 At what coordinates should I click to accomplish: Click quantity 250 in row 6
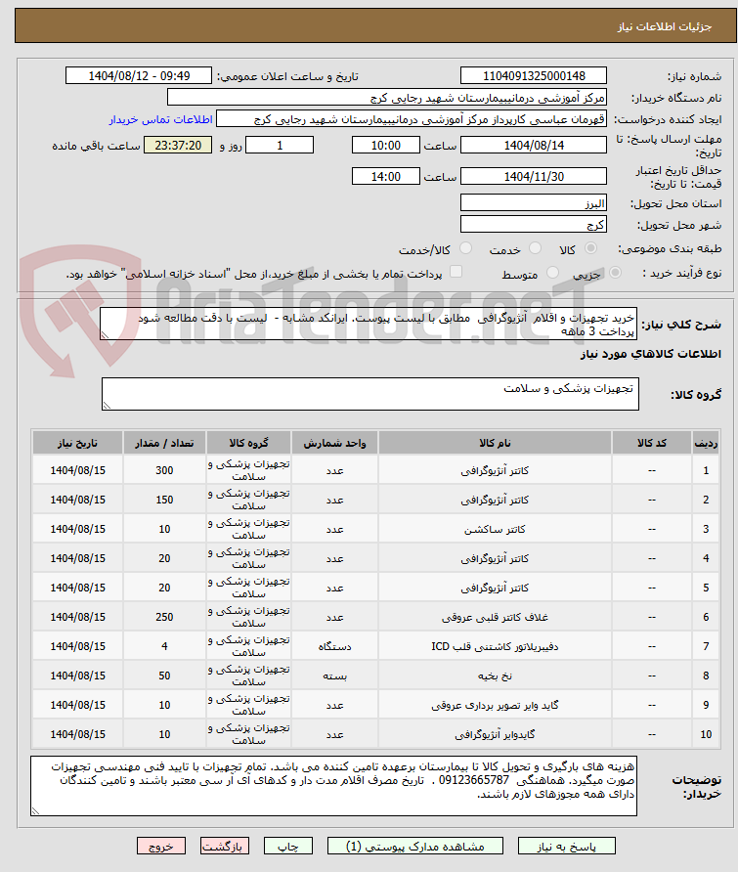[x=164, y=617]
